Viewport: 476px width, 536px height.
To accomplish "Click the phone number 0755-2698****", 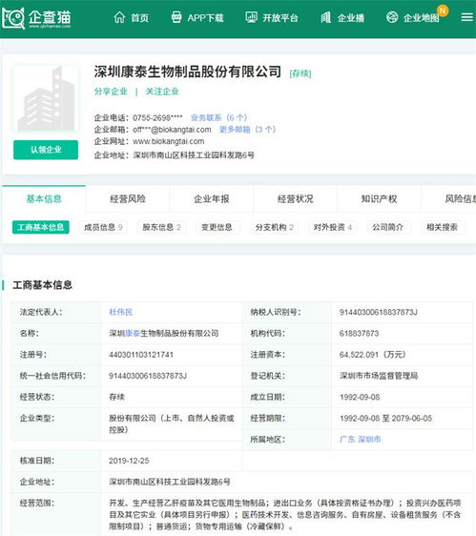I will tap(157, 118).
